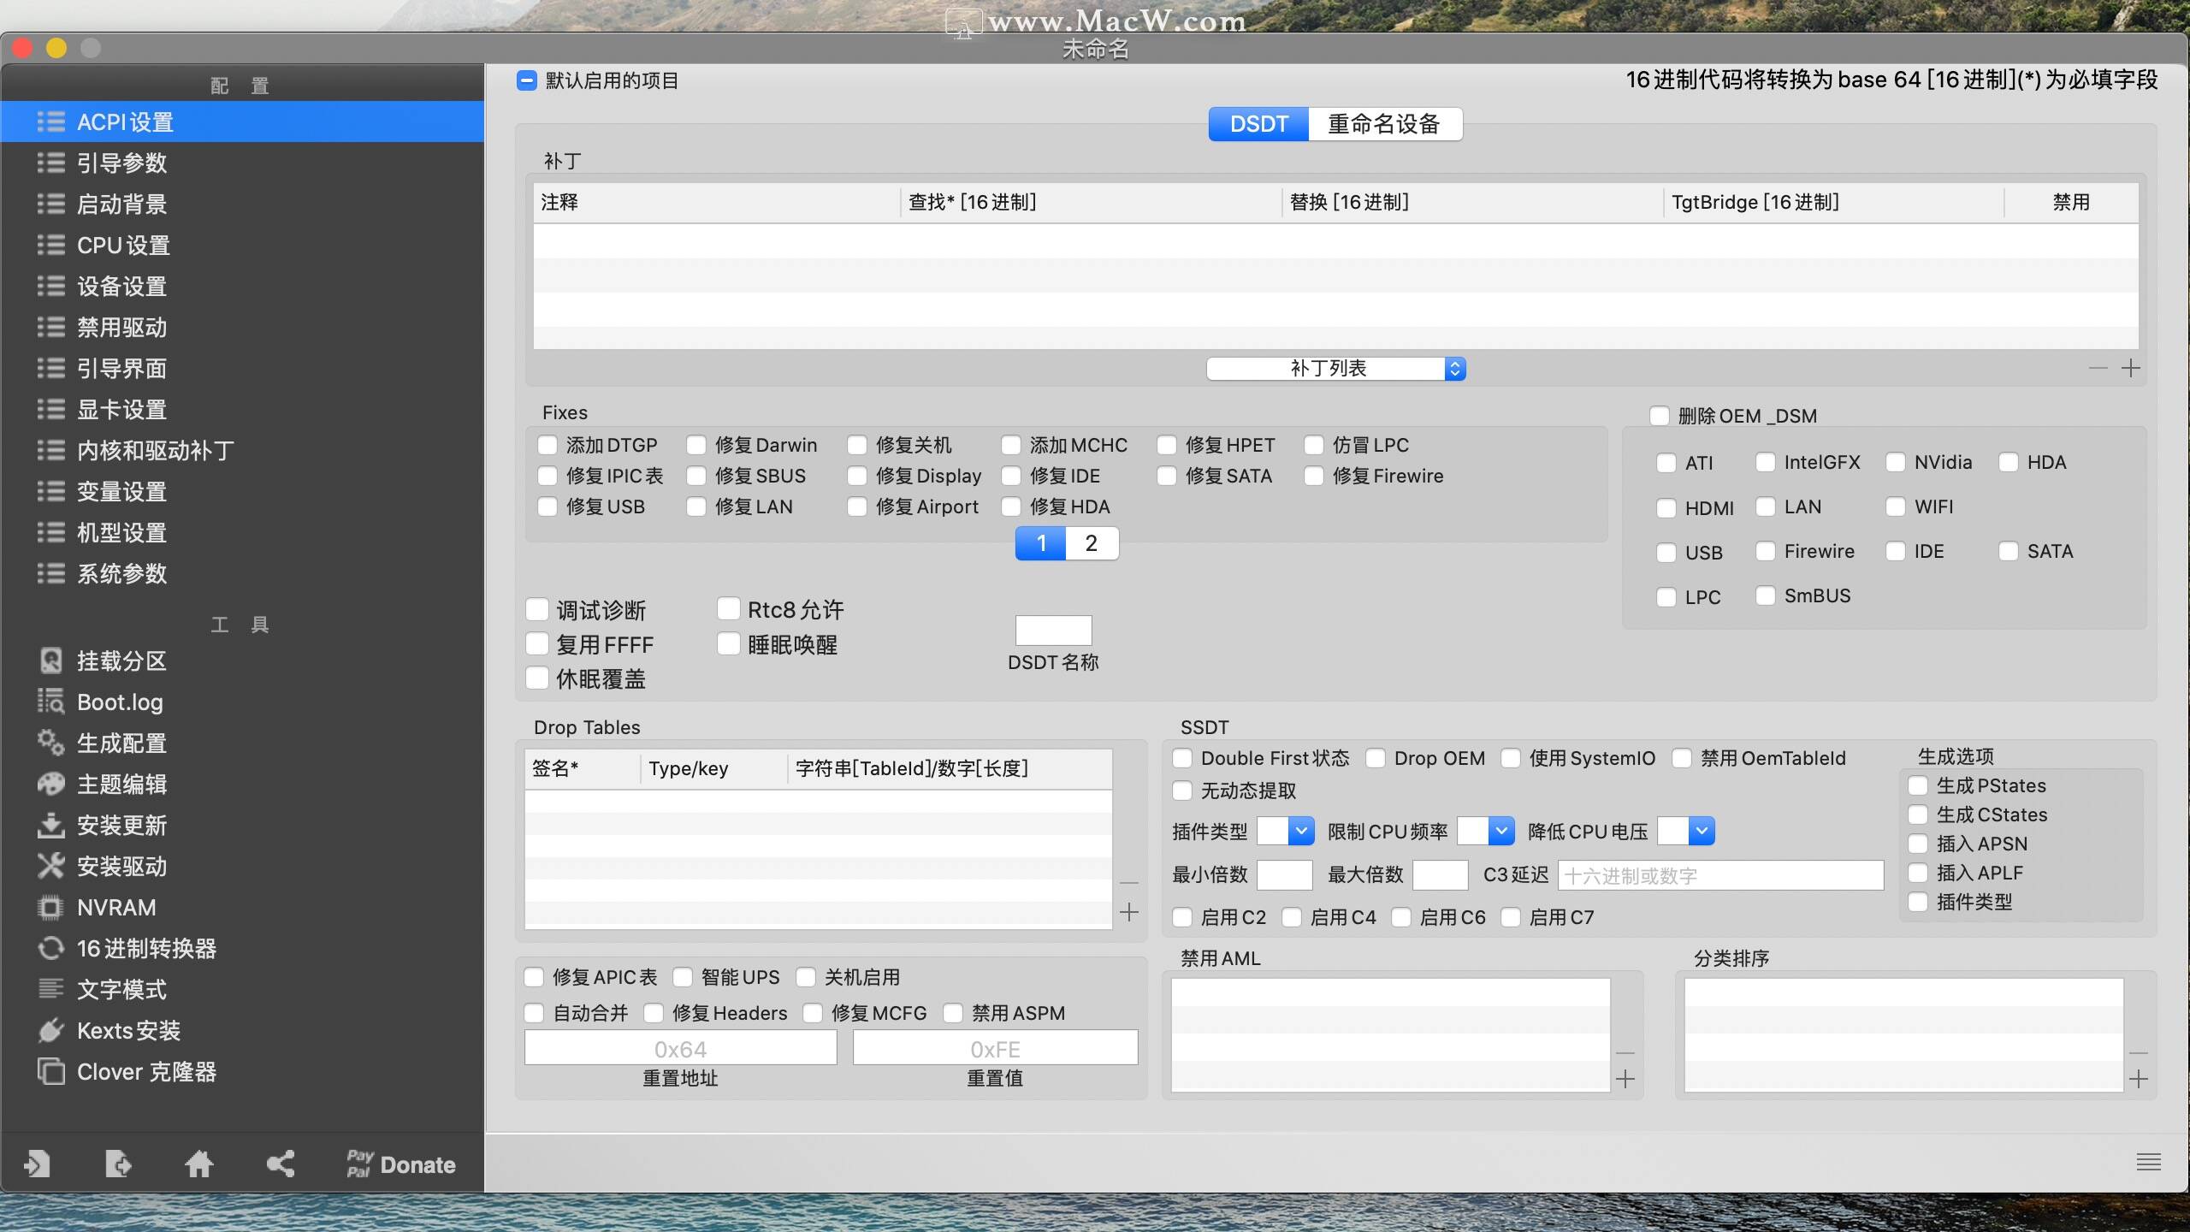This screenshot has height=1232, width=2190.
Task: Click the home icon in bottom bar
Action: [199, 1164]
